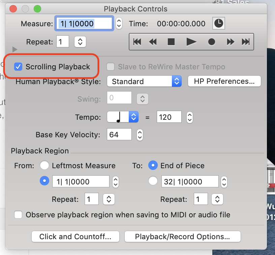This screenshot has width=275, height=255.
Task: Click the Fast Forward double-arrow icon
Action: 231,42
